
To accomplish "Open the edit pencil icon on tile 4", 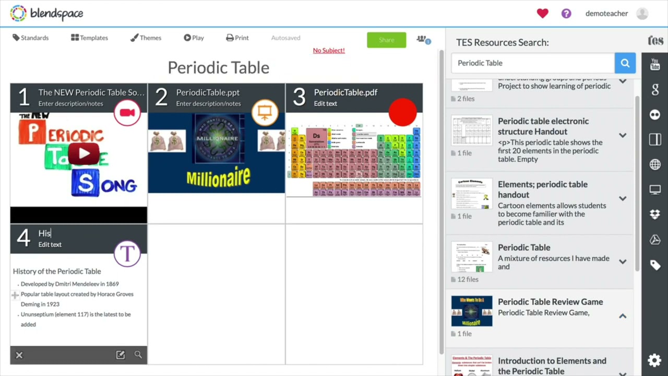I will [121, 355].
